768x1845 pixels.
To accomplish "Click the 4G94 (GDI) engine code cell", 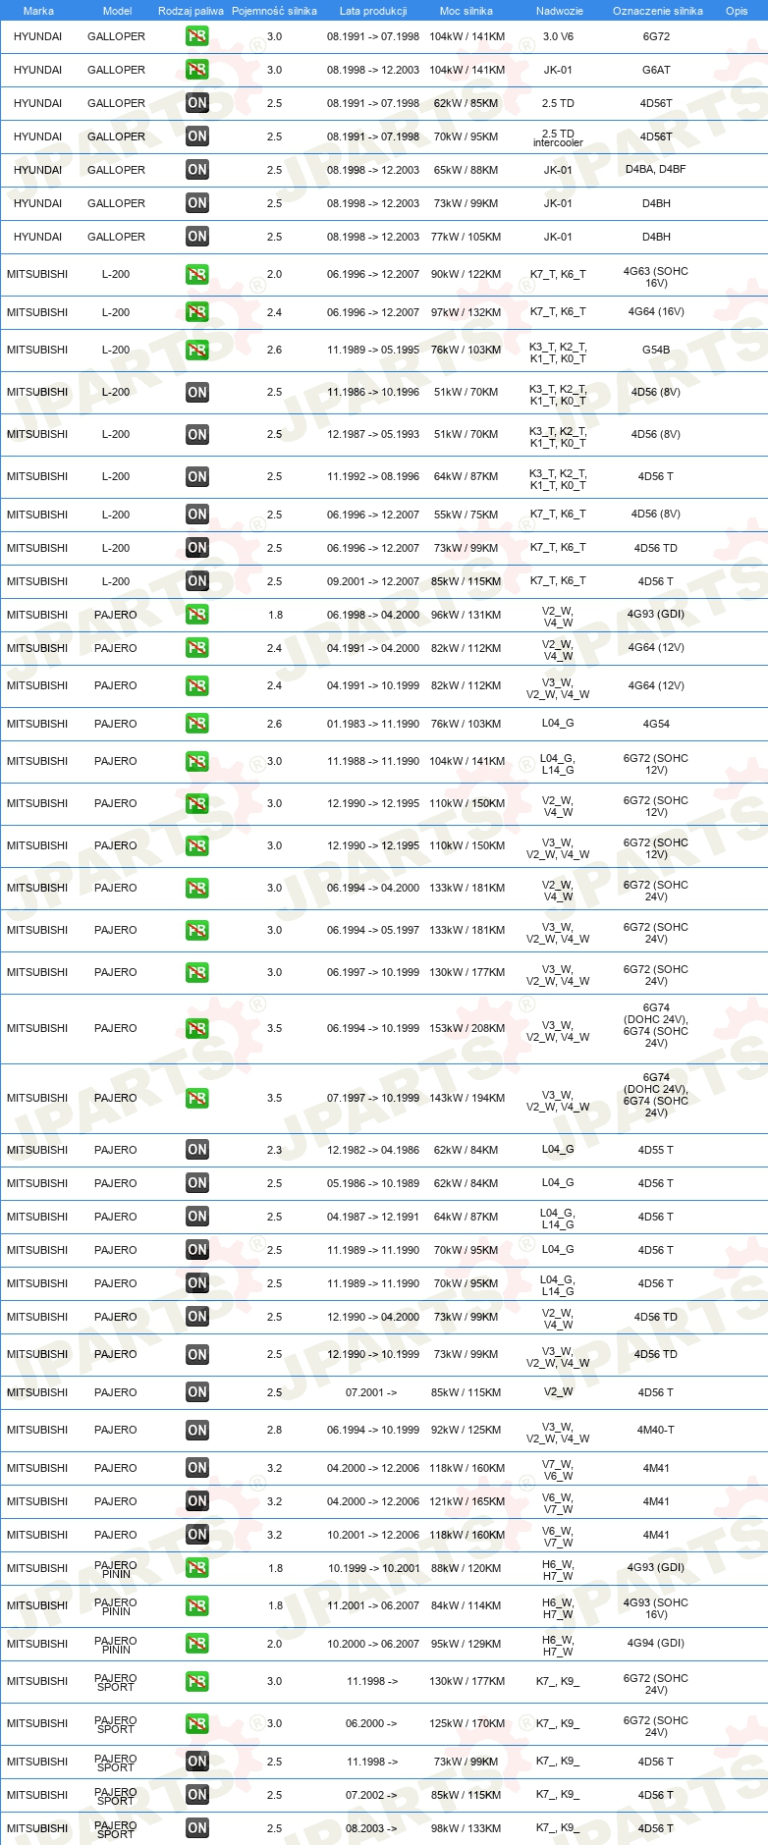I will pos(656,1643).
